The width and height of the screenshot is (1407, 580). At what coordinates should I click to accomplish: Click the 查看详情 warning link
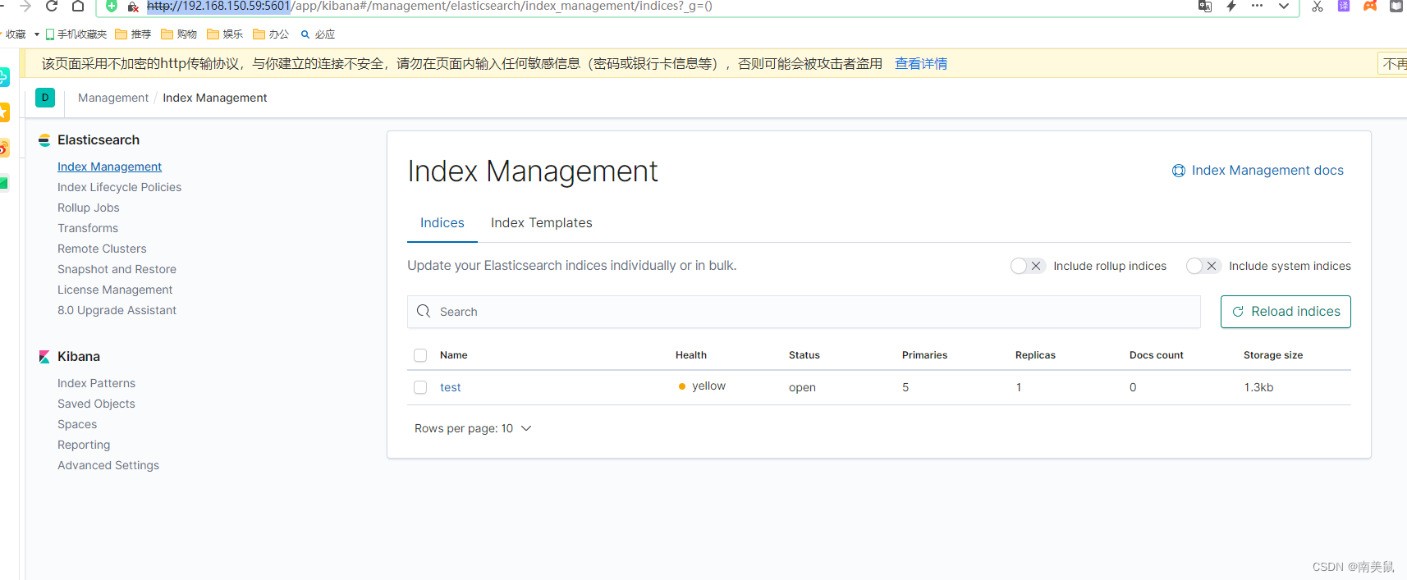pyautogui.click(x=921, y=63)
